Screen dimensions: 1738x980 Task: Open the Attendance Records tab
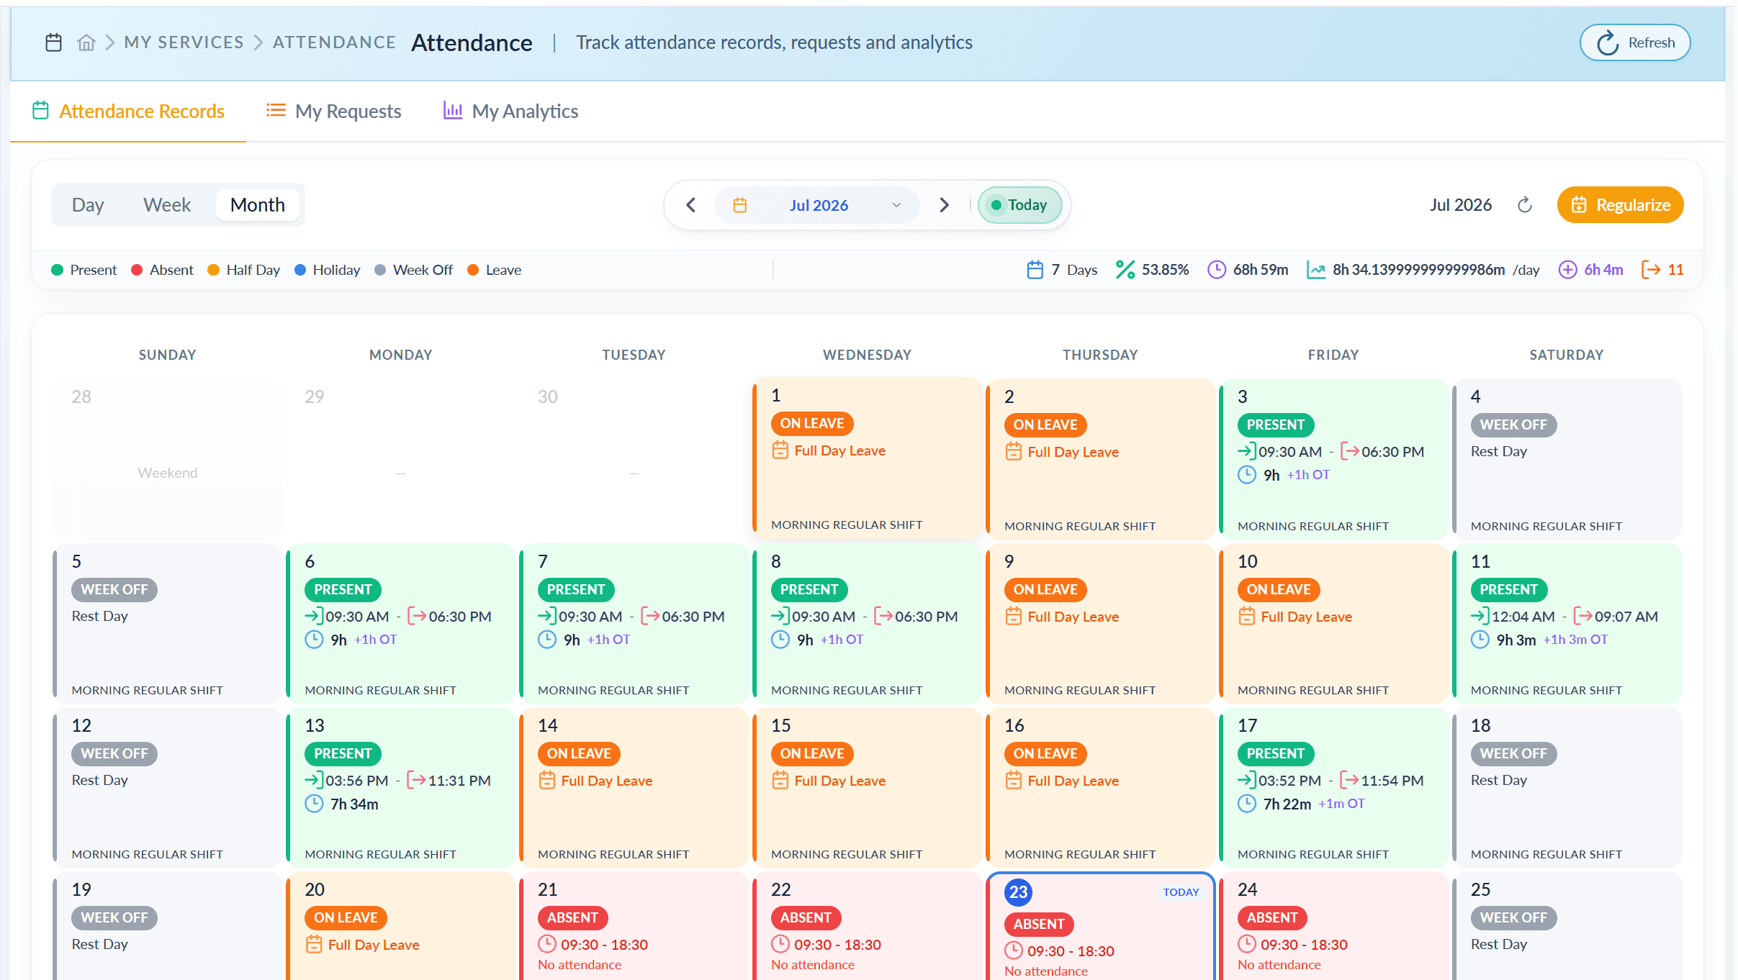(128, 112)
